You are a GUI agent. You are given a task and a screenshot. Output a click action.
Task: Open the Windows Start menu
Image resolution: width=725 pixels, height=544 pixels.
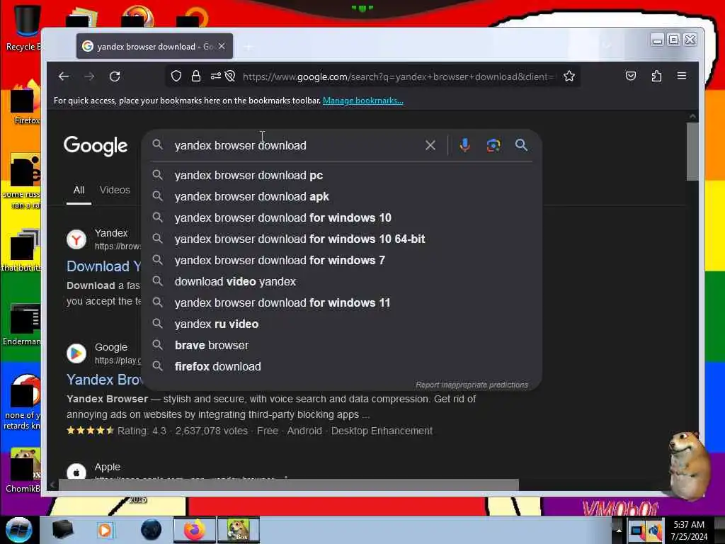click(18, 530)
